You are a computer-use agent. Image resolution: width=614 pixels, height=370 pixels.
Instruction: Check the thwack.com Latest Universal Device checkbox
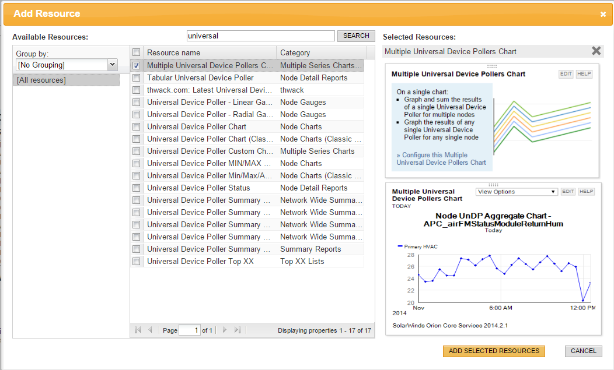tap(136, 90)
